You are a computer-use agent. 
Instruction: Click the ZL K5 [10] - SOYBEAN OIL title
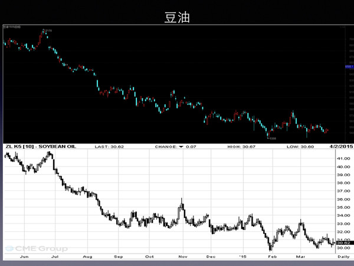[x=41, y=147]
